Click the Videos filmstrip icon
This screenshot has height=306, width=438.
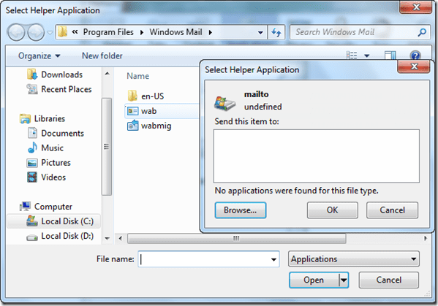click(32, 177)
